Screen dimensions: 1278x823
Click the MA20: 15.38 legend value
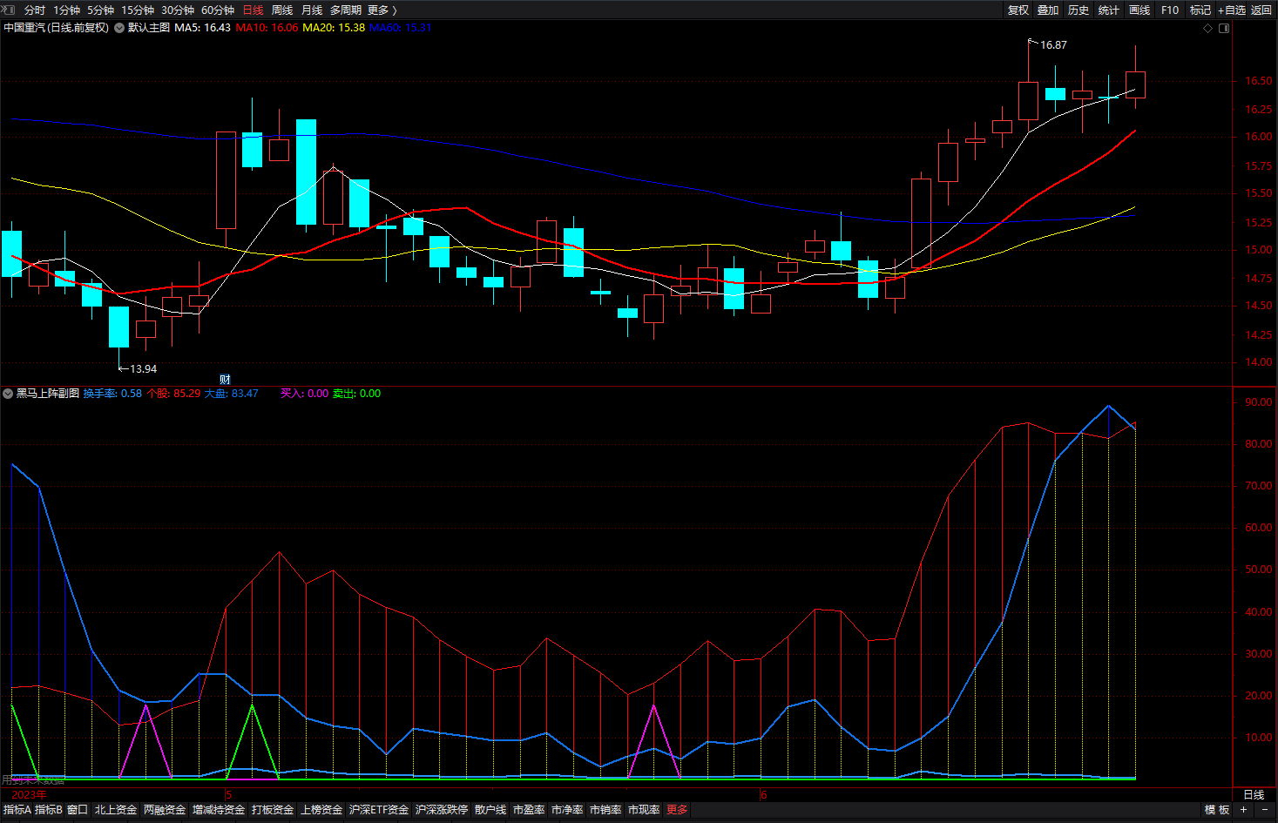click(x=334, y=28)
